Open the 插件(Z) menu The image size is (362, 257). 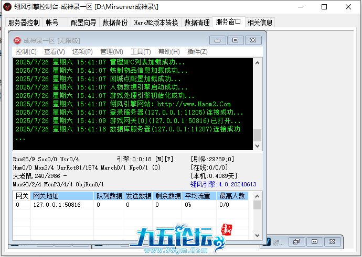click(197, 52)
